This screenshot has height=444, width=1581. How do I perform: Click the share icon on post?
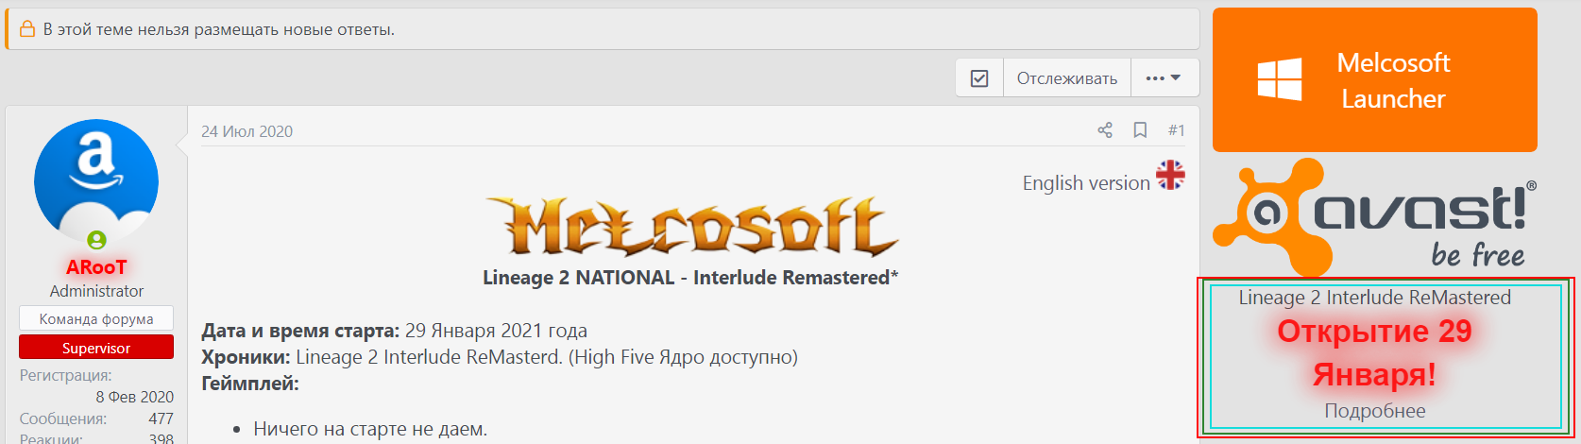tap(1104, 130)
